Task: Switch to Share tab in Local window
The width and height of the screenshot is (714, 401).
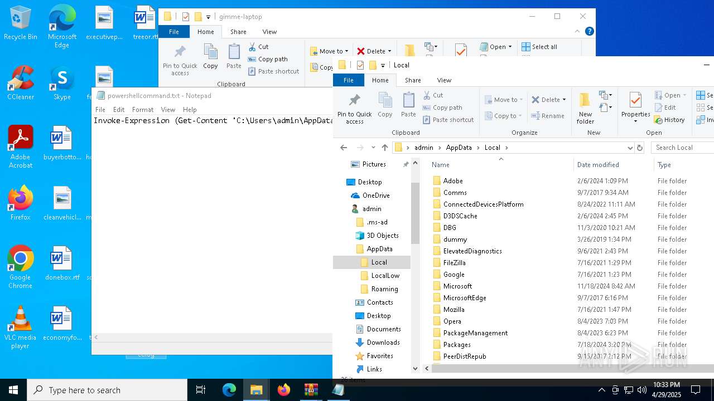Action: pyautogui.click(x=413, y=80)
